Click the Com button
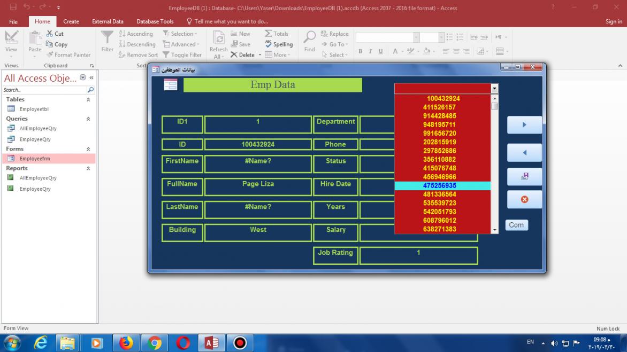The image size is (627, 352). (516, 225)
